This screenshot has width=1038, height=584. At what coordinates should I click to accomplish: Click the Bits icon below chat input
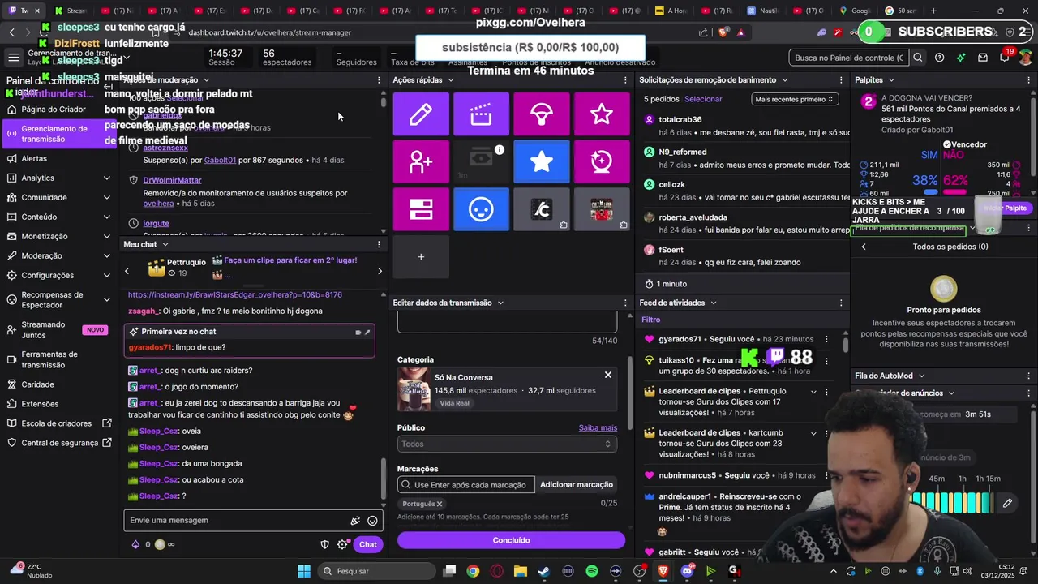coord(135,544)
